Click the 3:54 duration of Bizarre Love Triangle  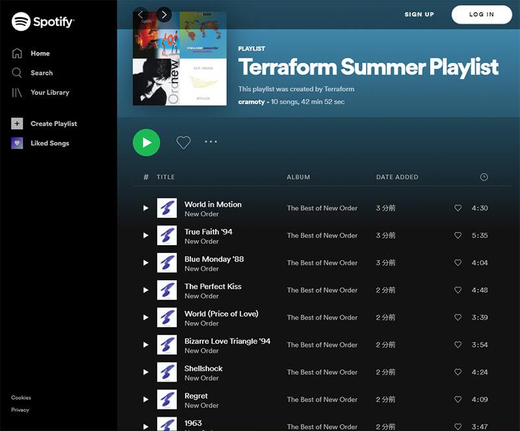point(480,345)
